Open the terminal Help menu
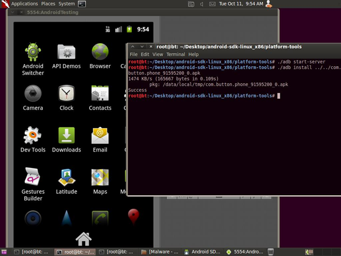Screen dimensions: 341x256 pyautogui.click(x=193, y=55)
